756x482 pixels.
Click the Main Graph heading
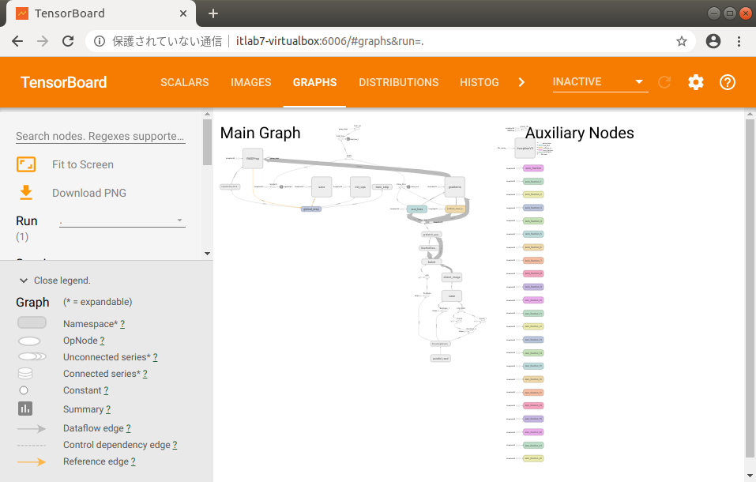coord(261,133)
